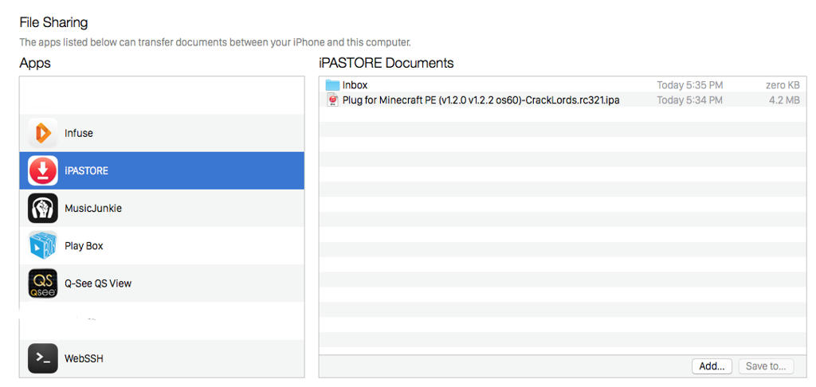Screen dimensions: 816x387
Task: Click the red iPASTORE download icon
Action: pyautogui.click(x=43, y=170)
